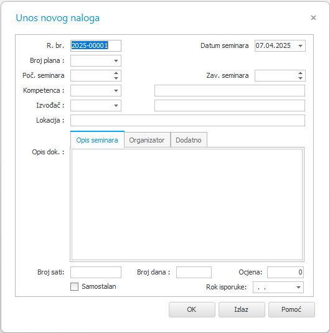This screenshot has height=333, width=330.
Task: Close the Unos novog naloga dialog
Action: (x=313, y=18)
